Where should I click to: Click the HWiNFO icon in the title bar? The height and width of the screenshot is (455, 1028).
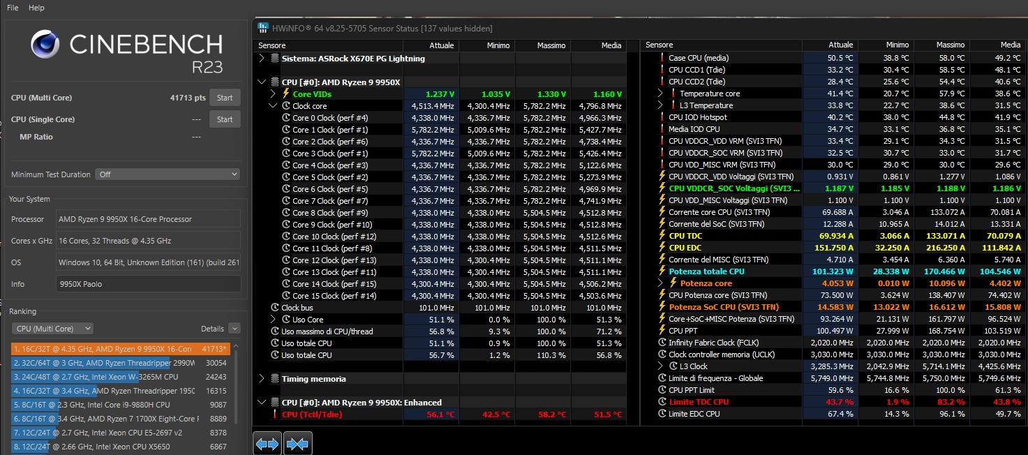point(262,28)
